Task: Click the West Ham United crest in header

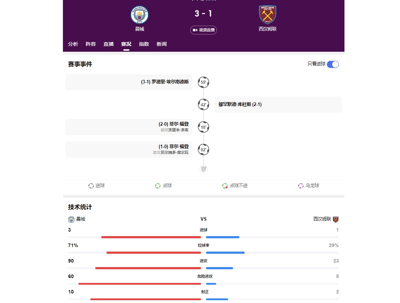Action: point(267,15)
